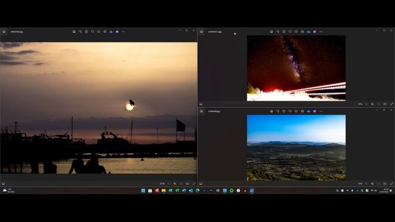
Task: Delete the mountain landscape photo via trash icon
Action: [284, 111]
